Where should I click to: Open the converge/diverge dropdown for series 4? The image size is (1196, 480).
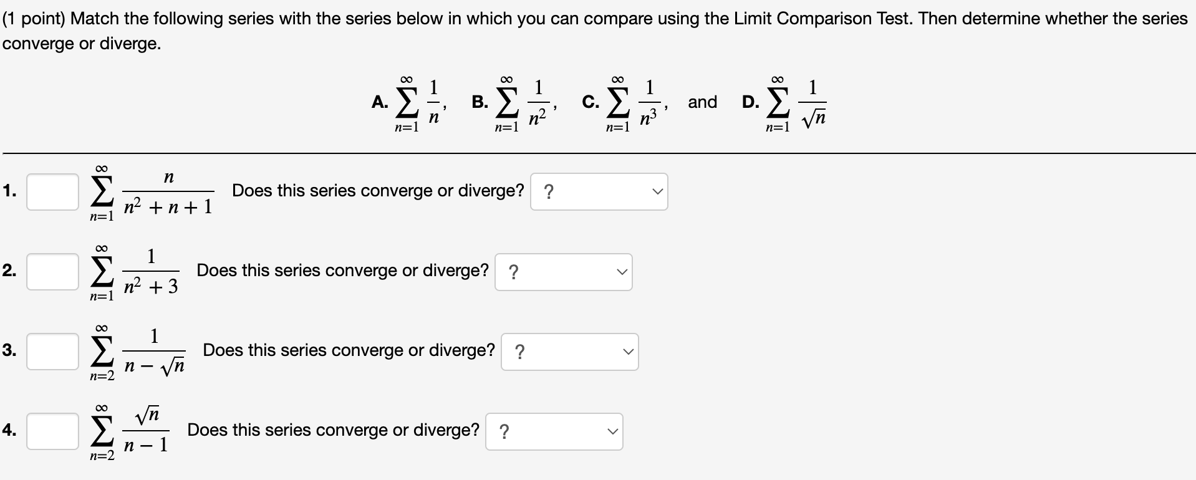point(553,431)
